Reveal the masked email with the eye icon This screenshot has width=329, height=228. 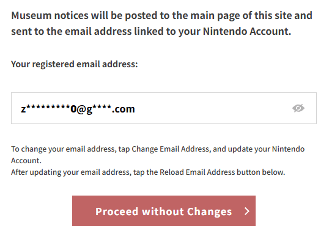pos(298,108)
